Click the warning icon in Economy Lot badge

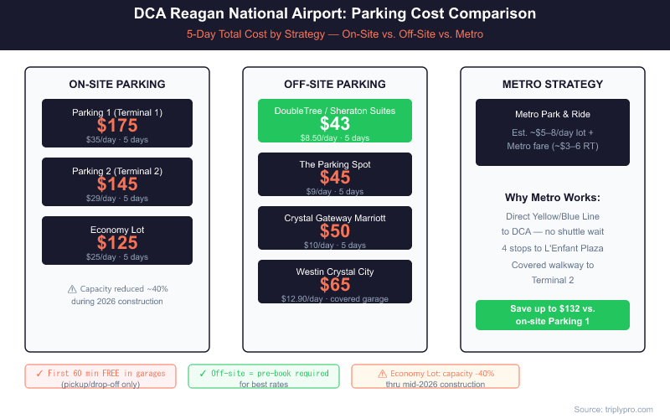point(382,374)
